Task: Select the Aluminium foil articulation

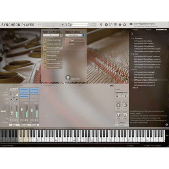Action: 53,52
